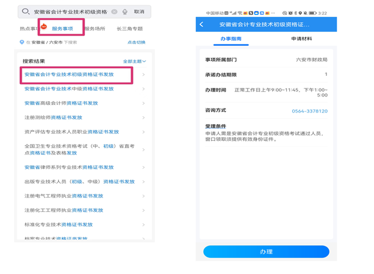Tap the battery icon in the status bar
Screen dimensions: 374x274
[x=312, y=13]
